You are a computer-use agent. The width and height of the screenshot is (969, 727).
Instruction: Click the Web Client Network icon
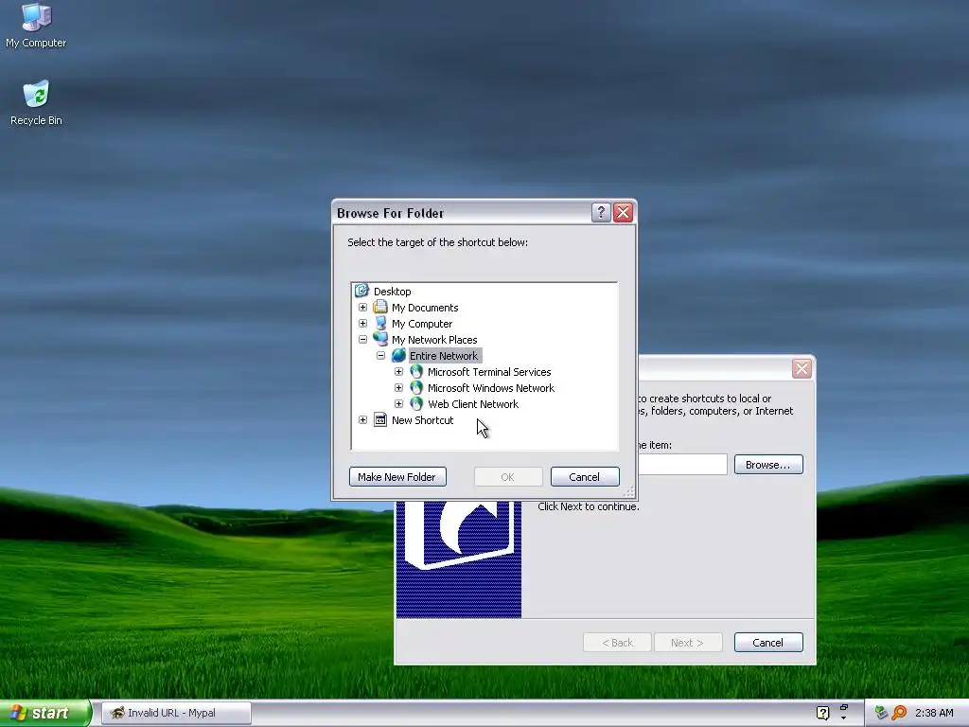416,403
